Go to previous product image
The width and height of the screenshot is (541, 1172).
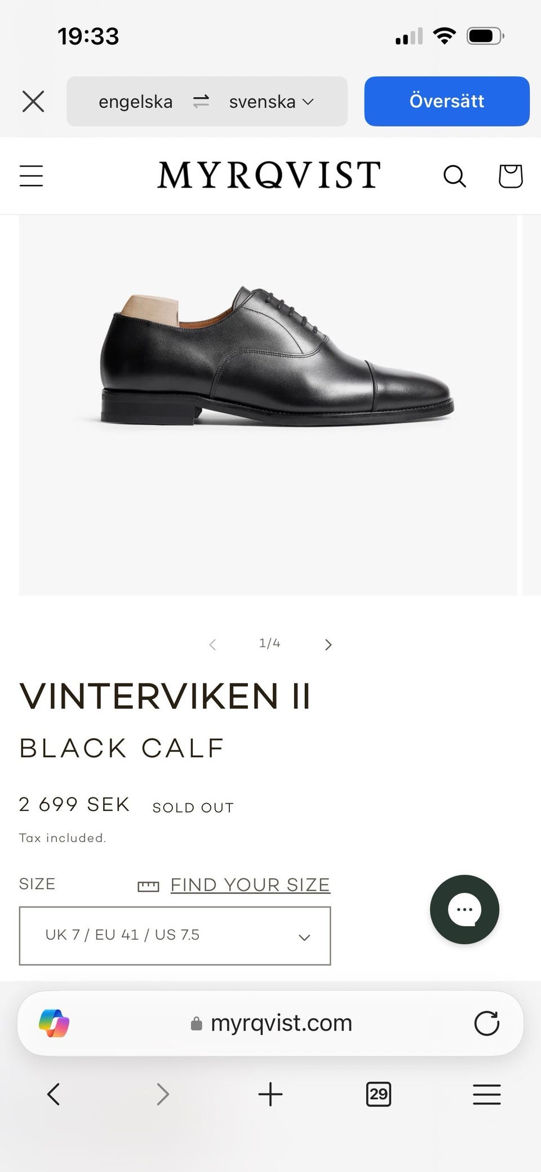(x=212, y=645)
